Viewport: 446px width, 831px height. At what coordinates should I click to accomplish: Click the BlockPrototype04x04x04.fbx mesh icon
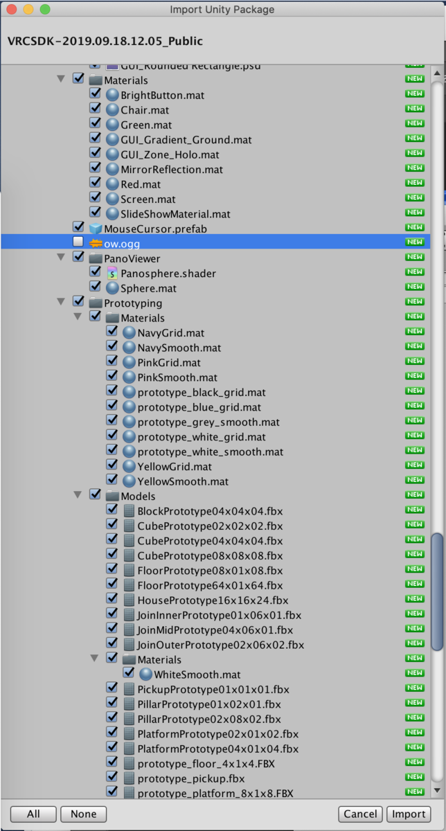[x=129, y=511]
